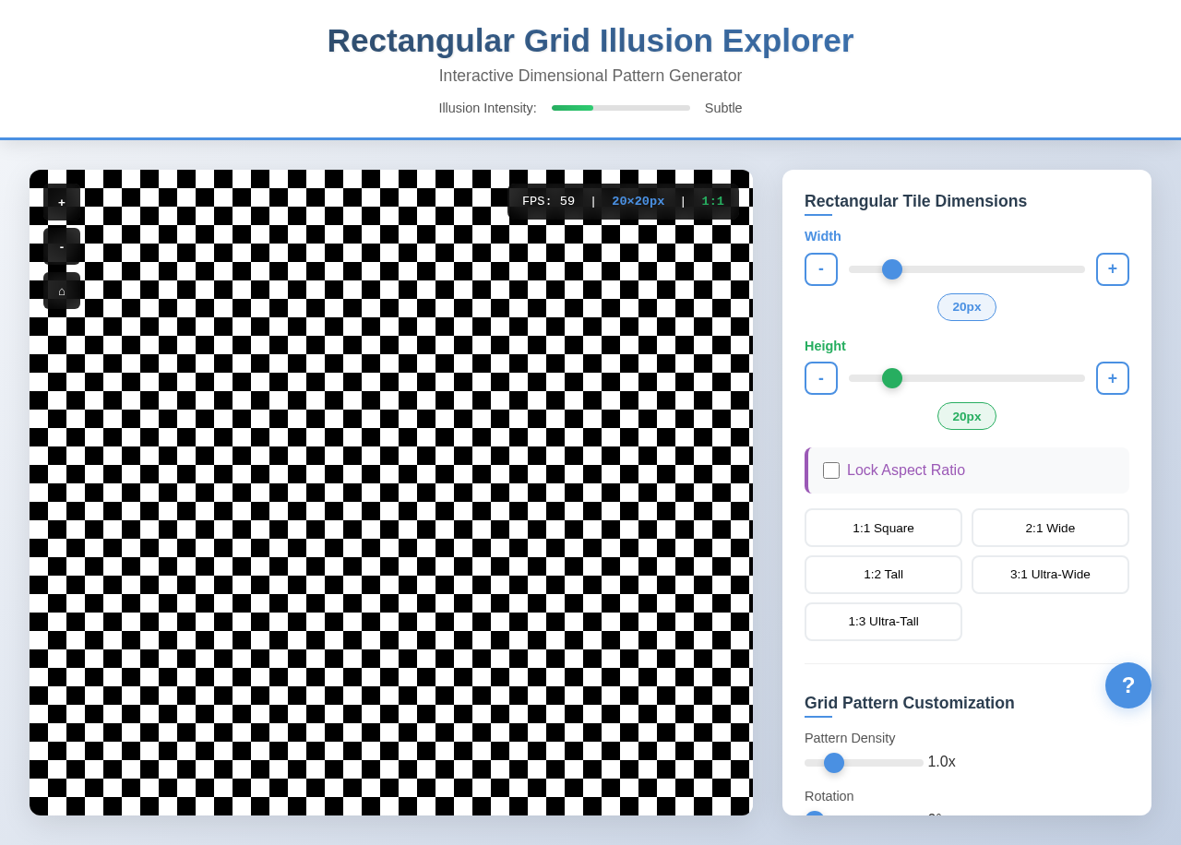Decrease Width using the minus button
The height and width of the screenshot is (845, 1181).
[x=820, y=268]
